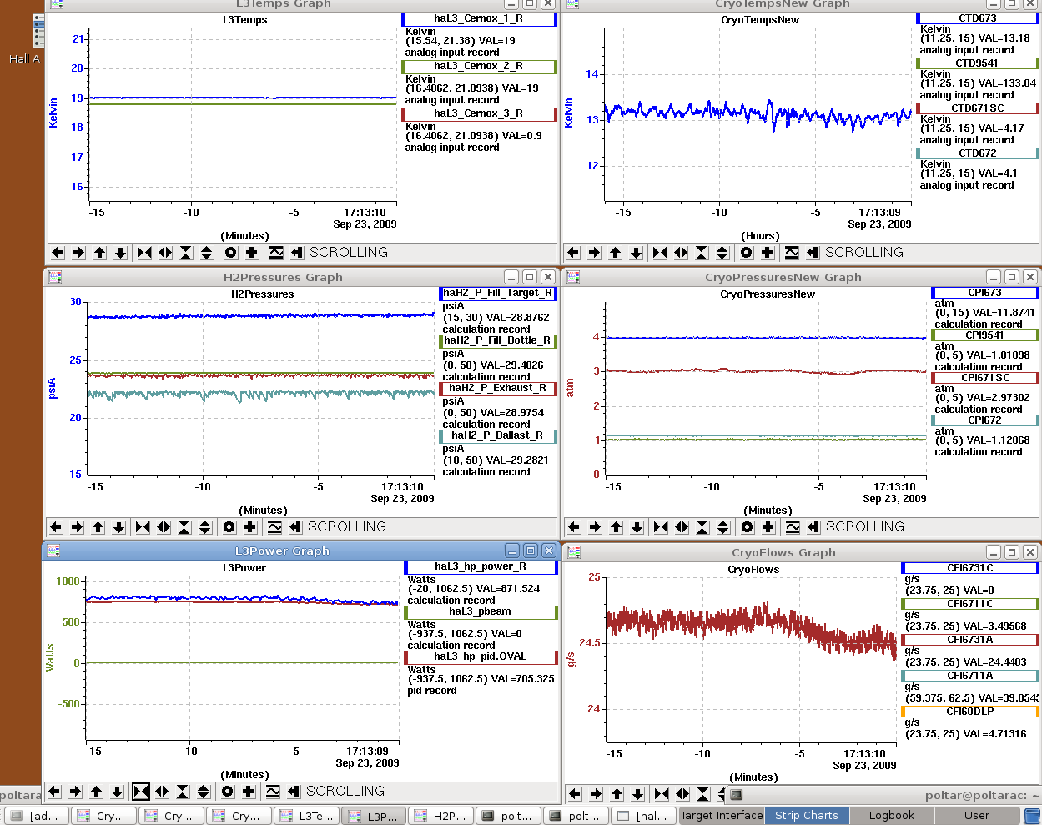Click the wave refresh icon in CryoTempsNew toolbar
Image resolution: width=1042 pixels, height=825 pixels.
(792, 253)
